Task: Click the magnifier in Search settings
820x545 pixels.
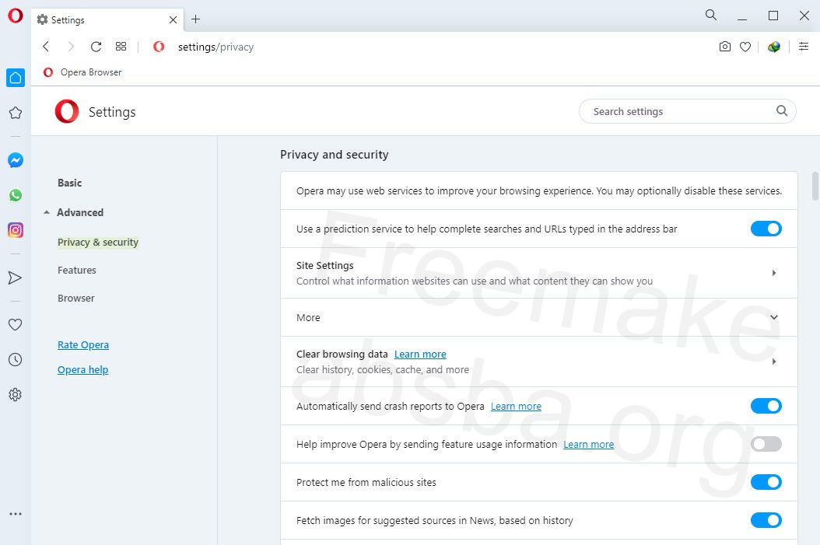Action: (782, 110)
